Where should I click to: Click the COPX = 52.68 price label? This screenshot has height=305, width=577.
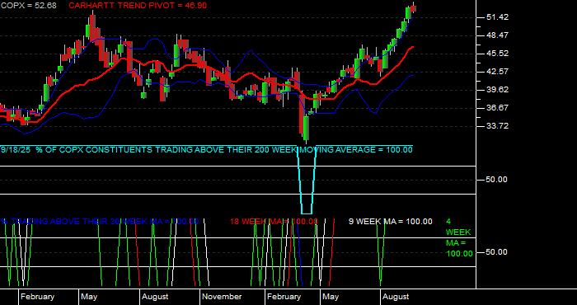point(28,6)
